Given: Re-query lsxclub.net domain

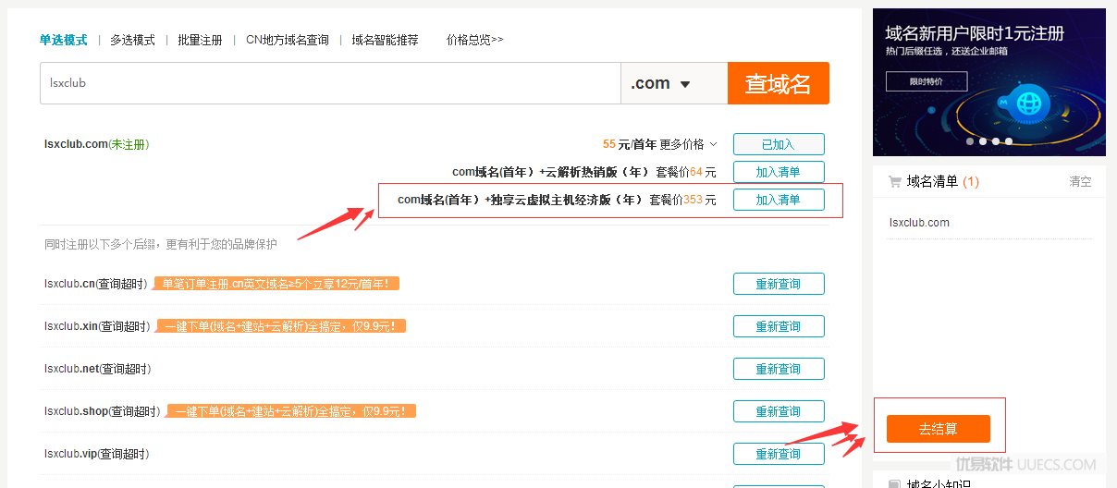Looking at the screenshot, I should pos(779,369).
